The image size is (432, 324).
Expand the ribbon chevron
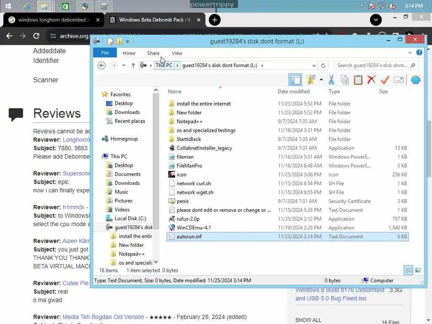tap(410, 53)
